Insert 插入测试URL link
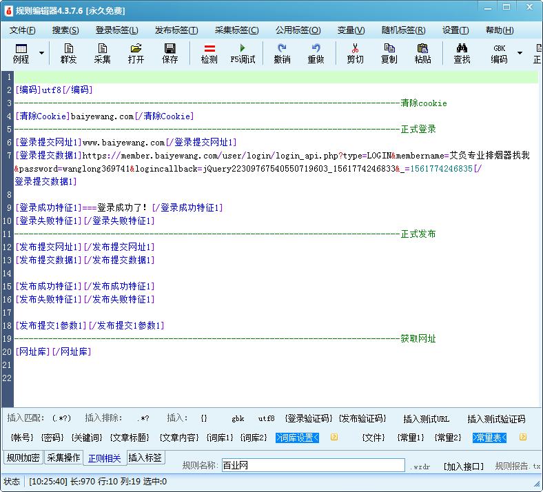The image size is (543, 492). (426, 419)
